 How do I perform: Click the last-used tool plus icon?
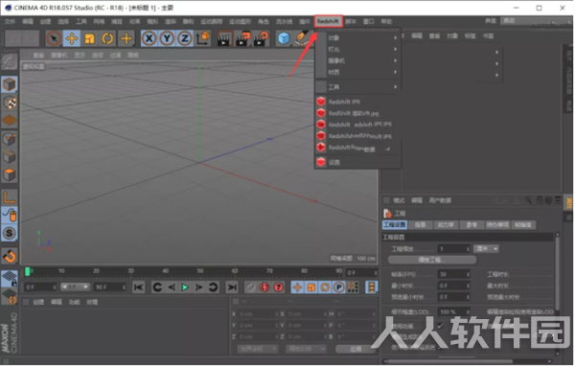(x=126, y=38)
